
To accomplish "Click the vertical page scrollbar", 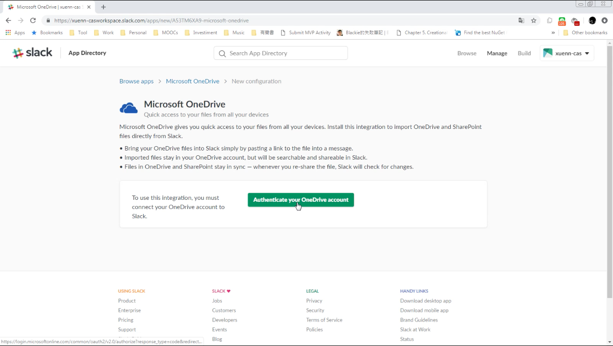I will tap(610, 172).
